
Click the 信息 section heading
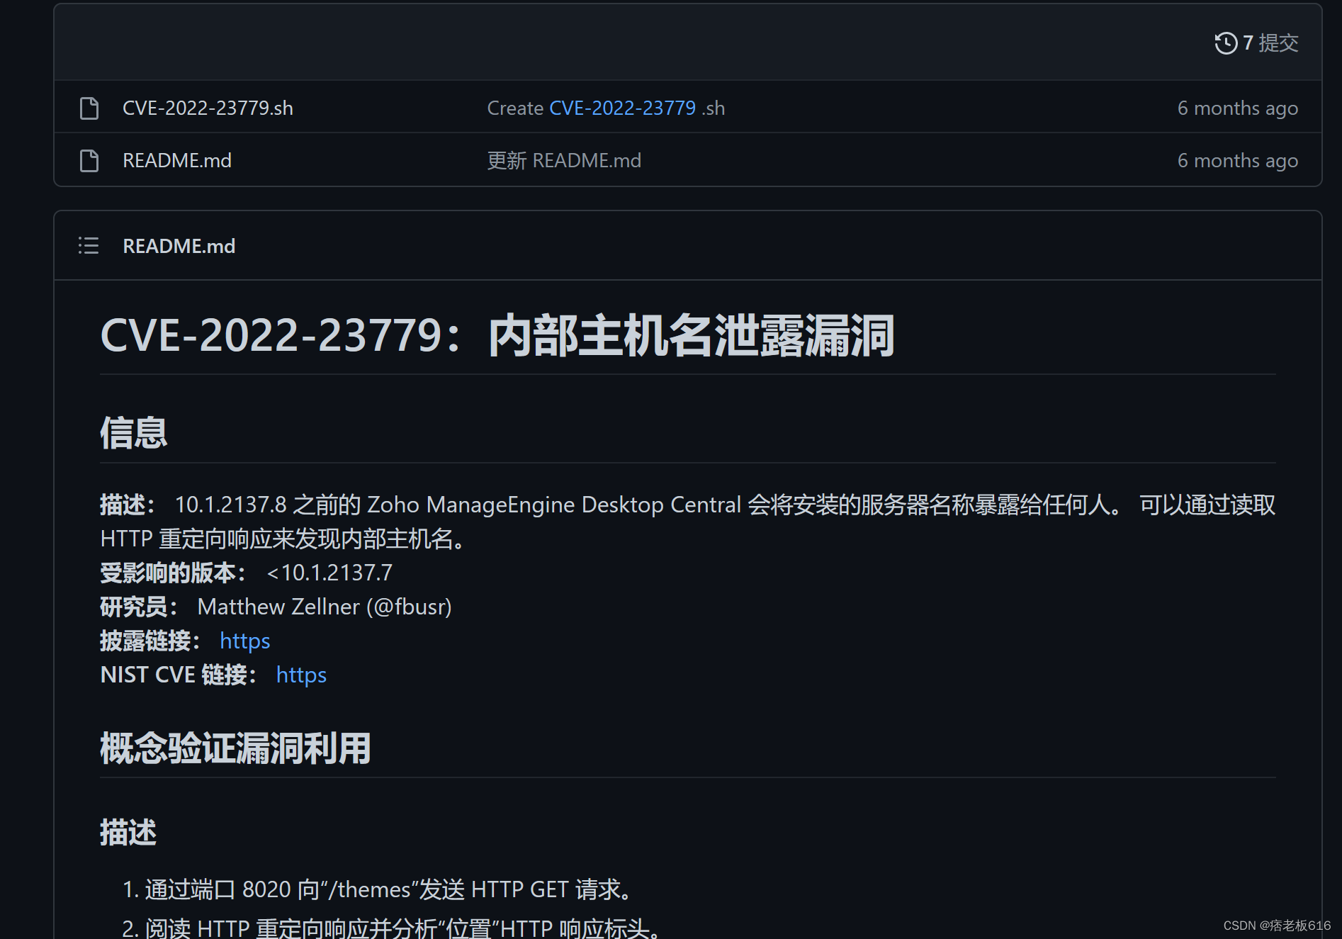tap(134, 432)
